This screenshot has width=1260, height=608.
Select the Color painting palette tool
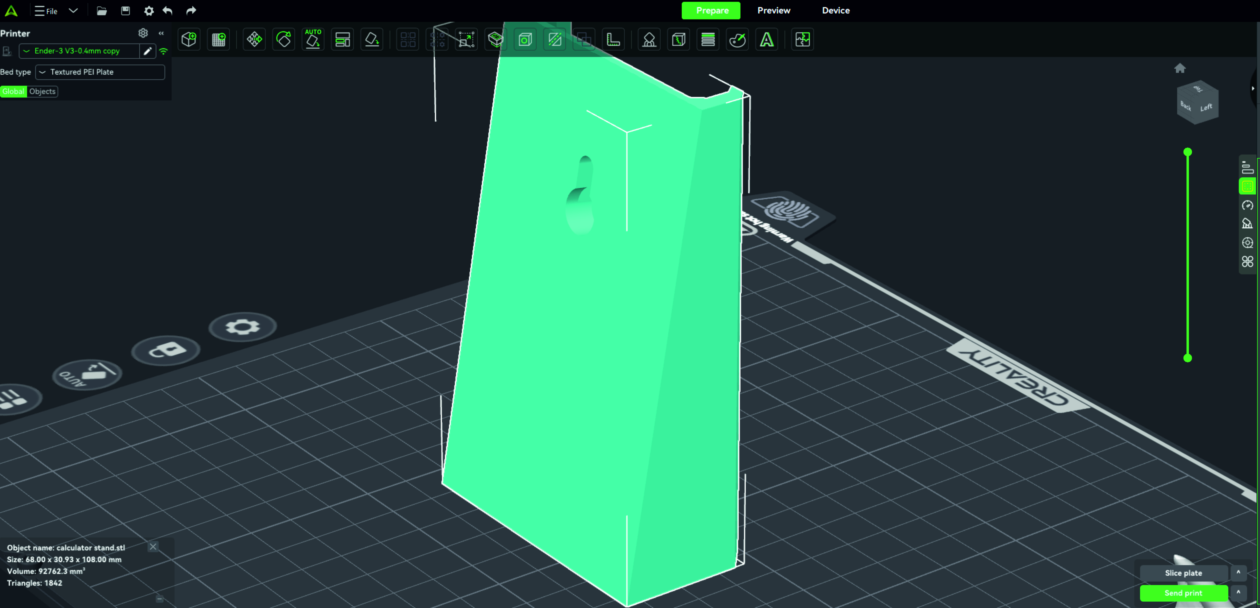[x=737, y=39]
